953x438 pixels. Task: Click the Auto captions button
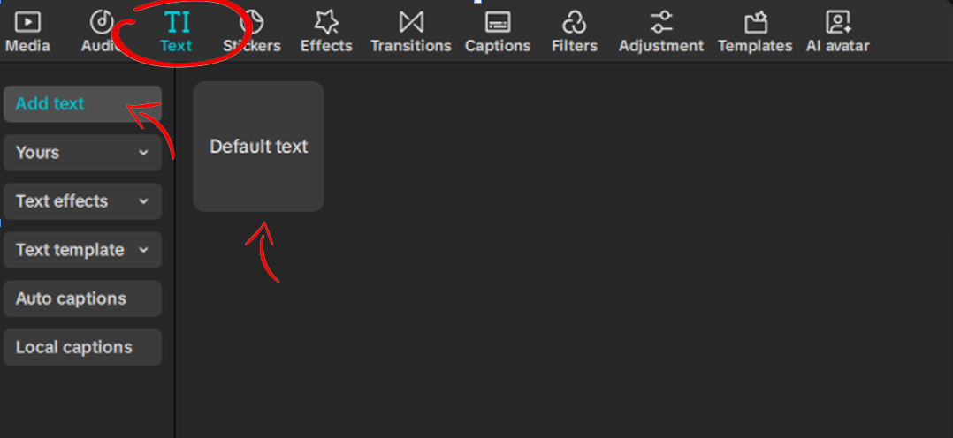pos(83,298)
